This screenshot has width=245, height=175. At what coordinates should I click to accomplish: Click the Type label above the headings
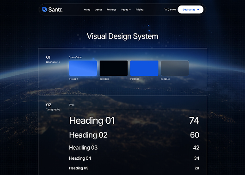click(72, 105)
